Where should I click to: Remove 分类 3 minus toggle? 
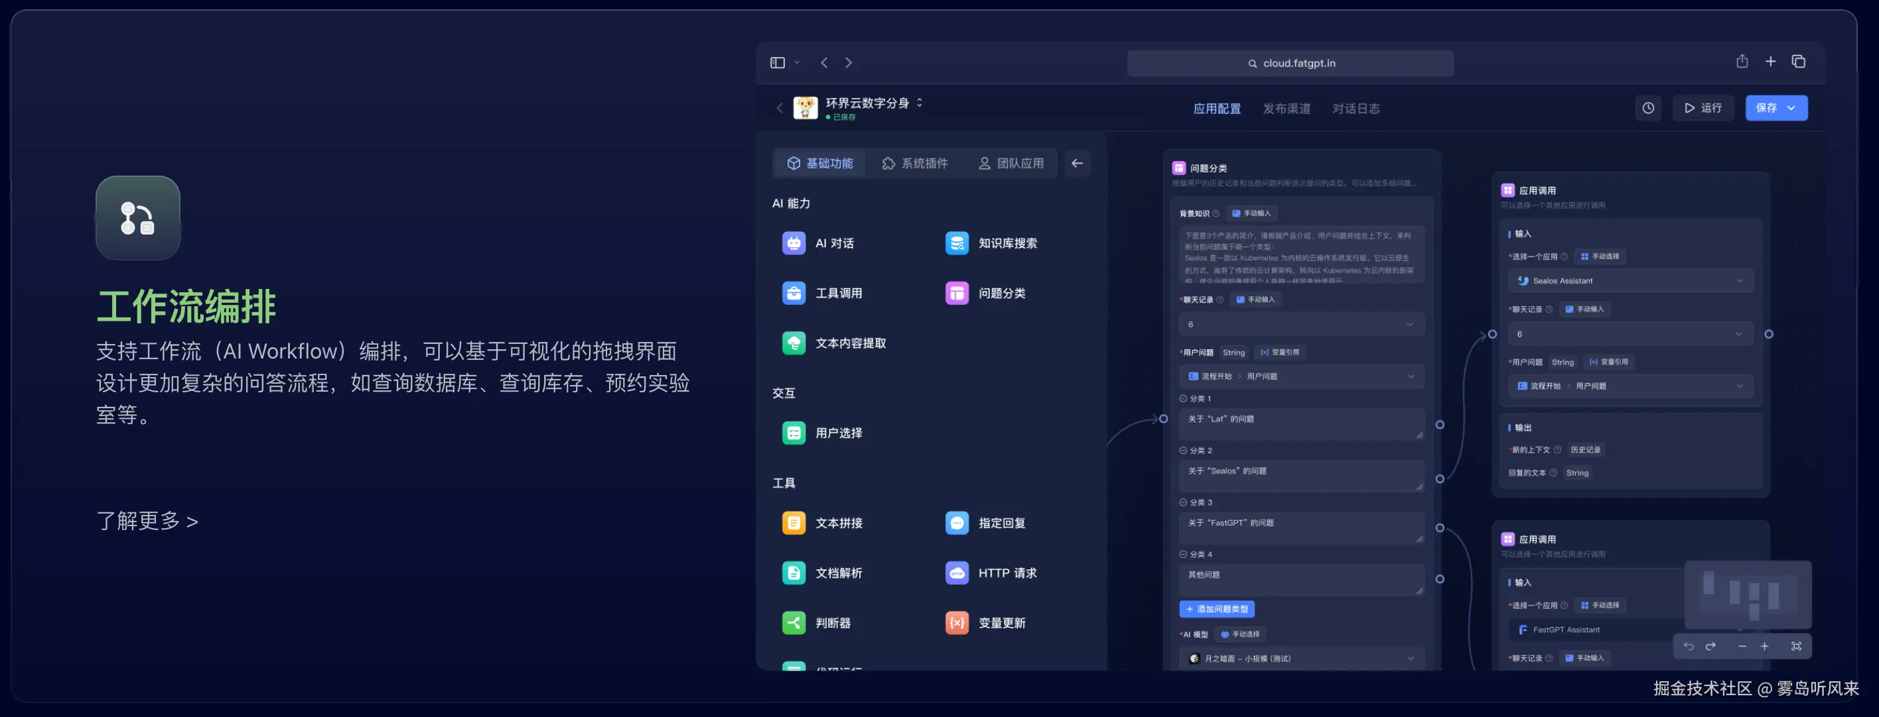(x=1183, y=502)
